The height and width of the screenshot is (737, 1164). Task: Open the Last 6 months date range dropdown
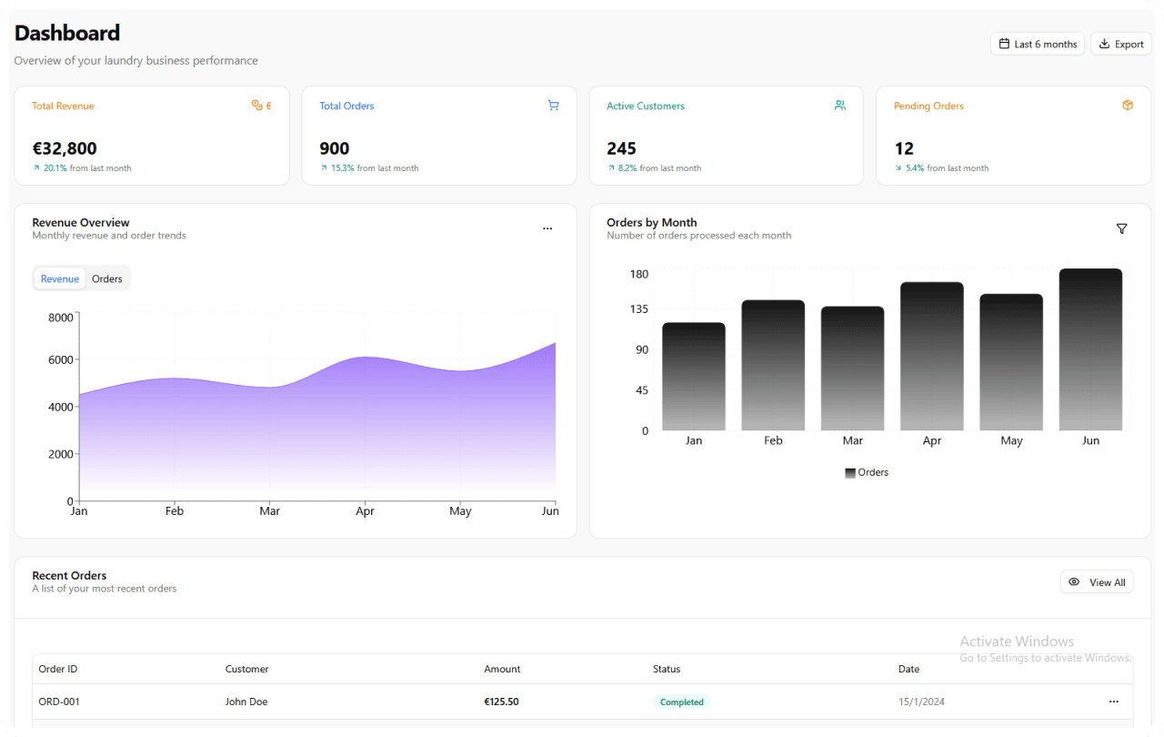tap(1037, 44)
